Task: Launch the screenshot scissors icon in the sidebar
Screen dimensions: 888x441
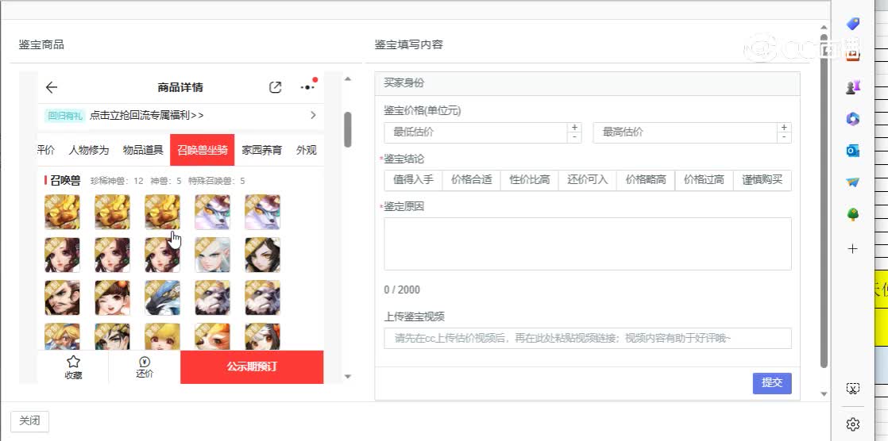Action: coord(853,389)
